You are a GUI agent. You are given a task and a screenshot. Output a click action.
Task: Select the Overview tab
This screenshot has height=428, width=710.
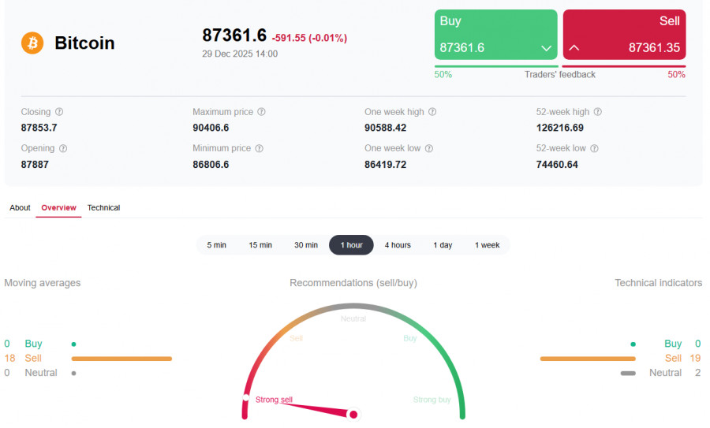click(58, 207)
